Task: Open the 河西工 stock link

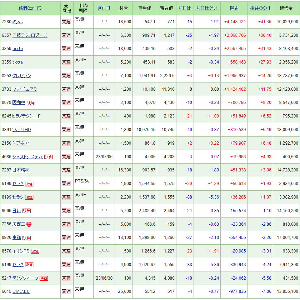Action: pyautogui.click(x=19, y=224)
